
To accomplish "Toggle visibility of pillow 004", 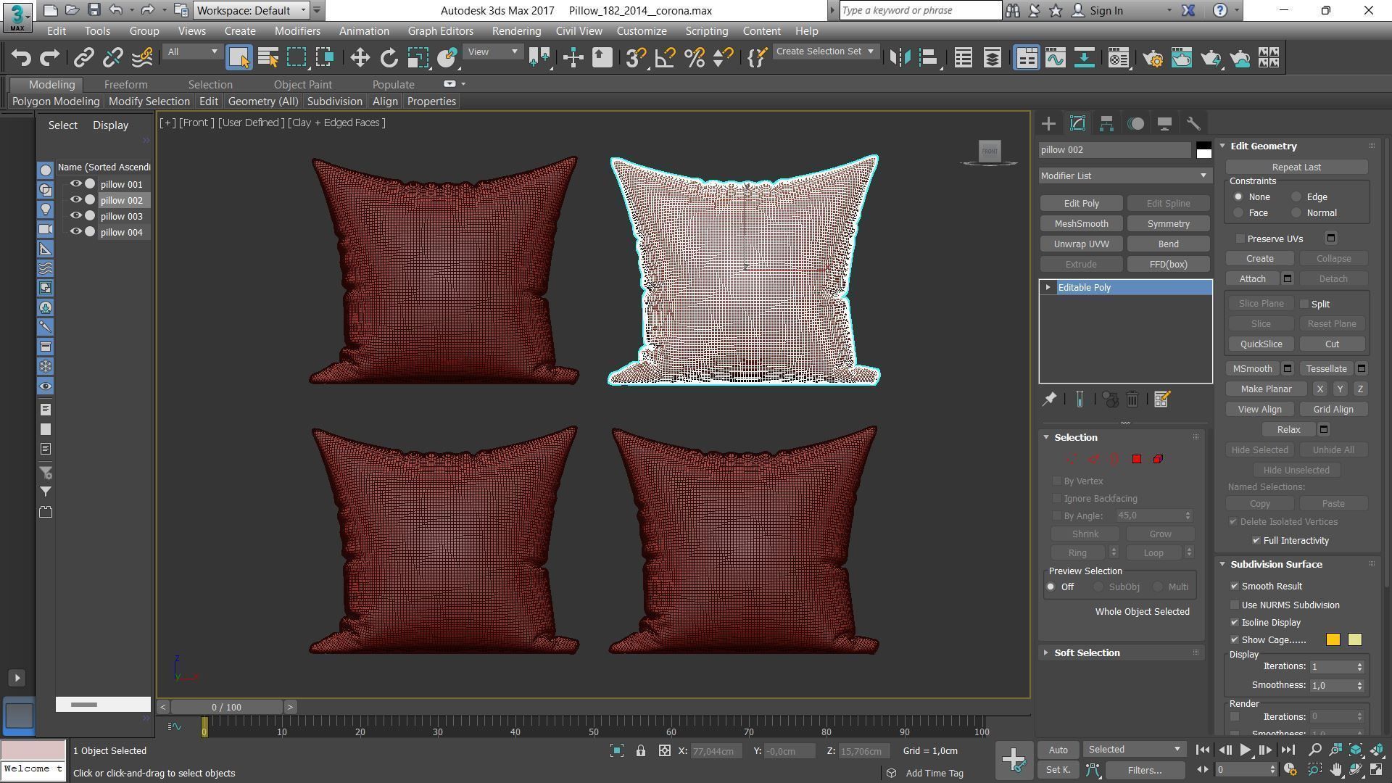I will tap(75, 232).
